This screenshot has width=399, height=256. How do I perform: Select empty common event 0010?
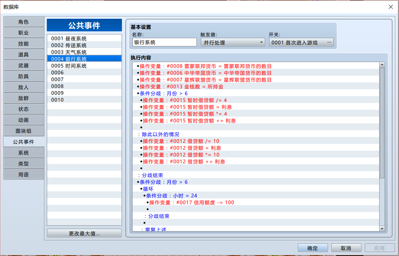(x=84, y=100)
